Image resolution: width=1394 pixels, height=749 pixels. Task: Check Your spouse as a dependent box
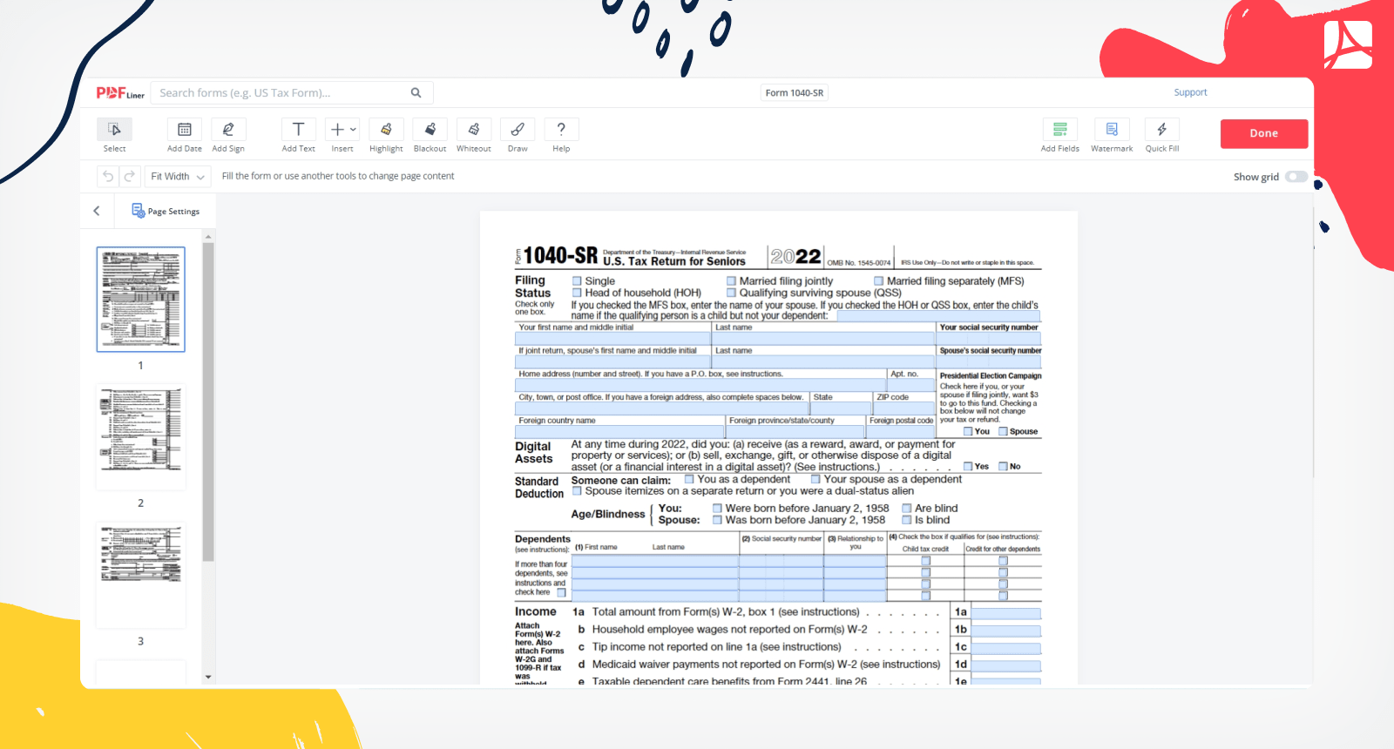(x=815, y=479)
